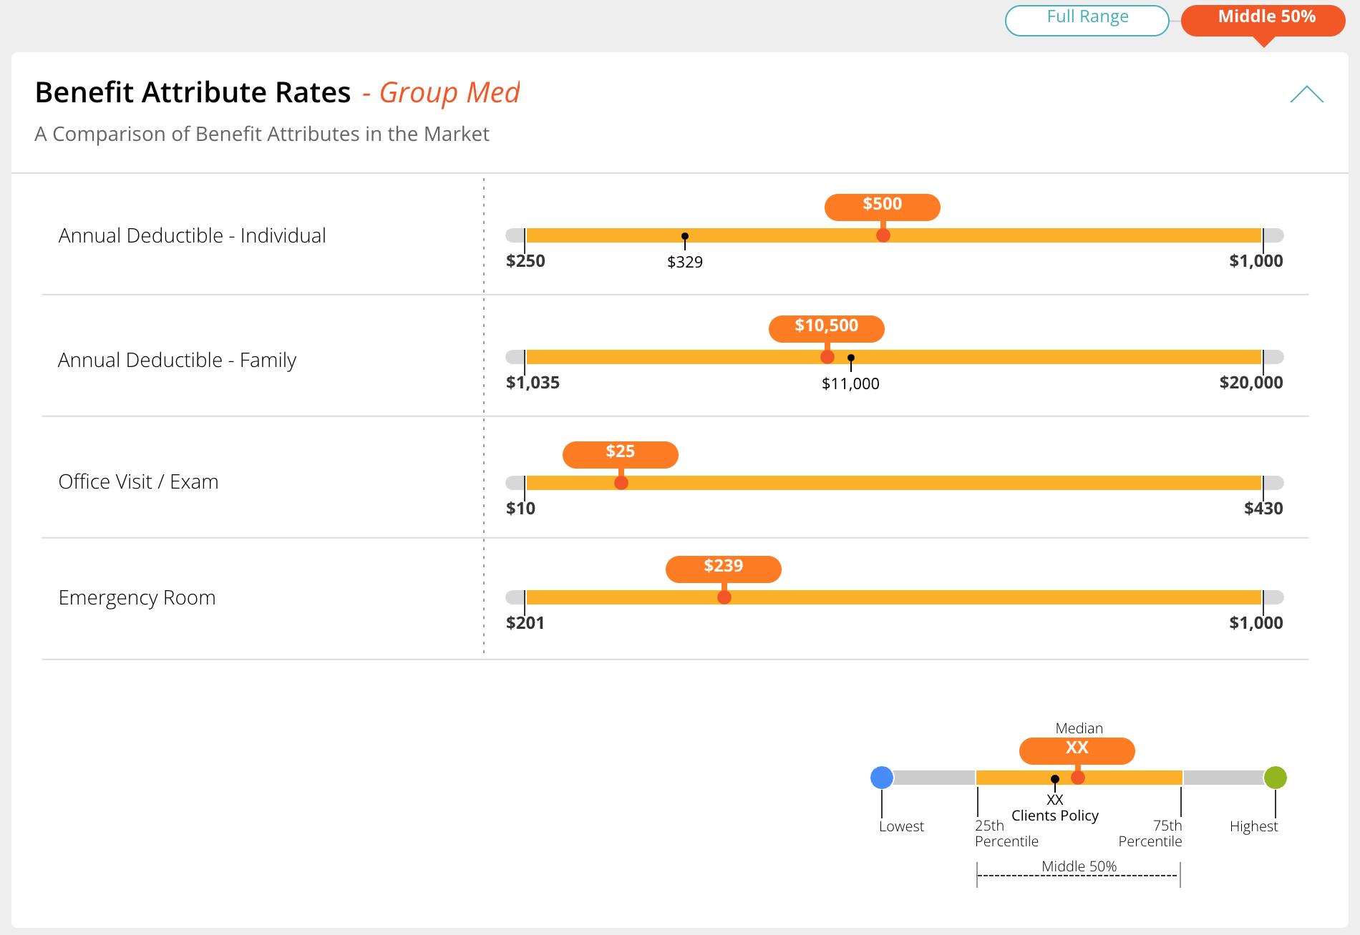Click the $11,000 client policy marker

pos(850,358)
